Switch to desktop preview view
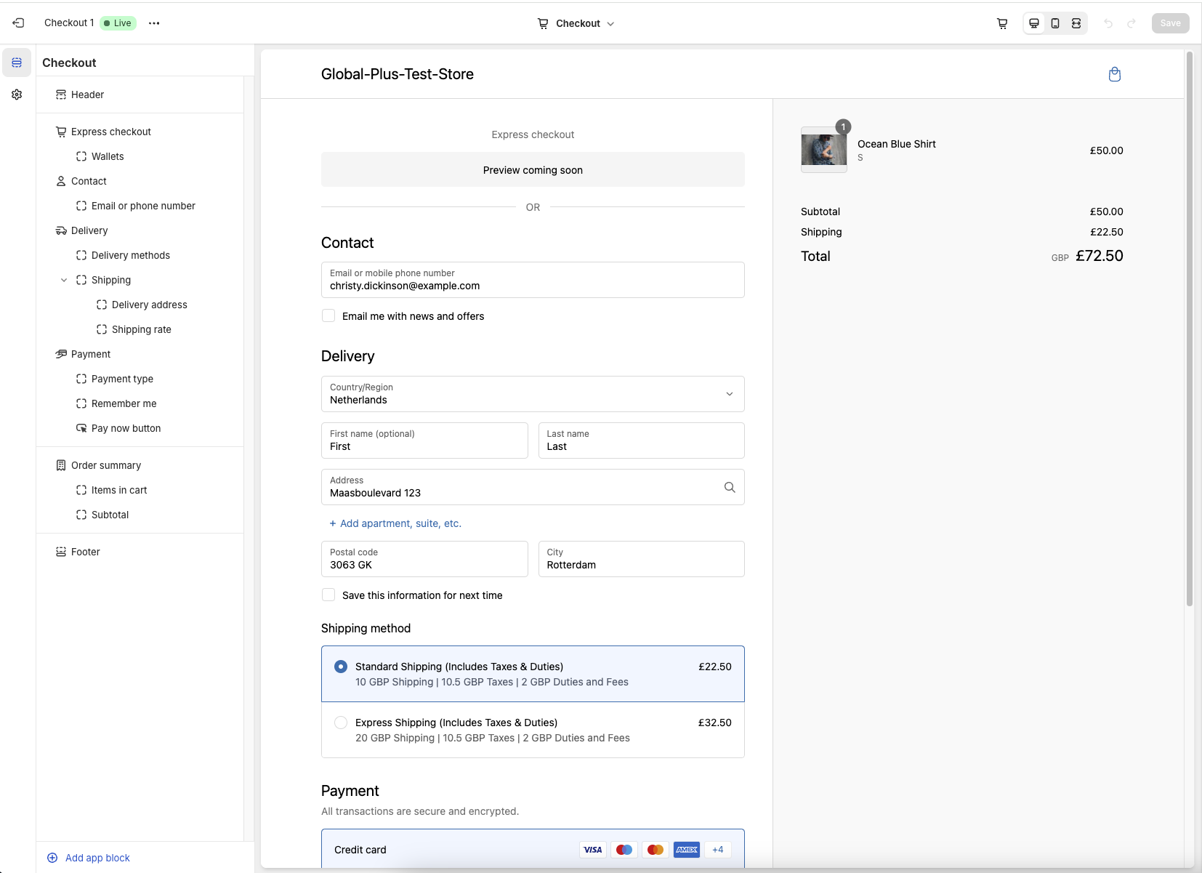1202x873 pixels. 1033,23
